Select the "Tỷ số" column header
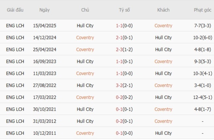The image size is (214, 140). 124,10
